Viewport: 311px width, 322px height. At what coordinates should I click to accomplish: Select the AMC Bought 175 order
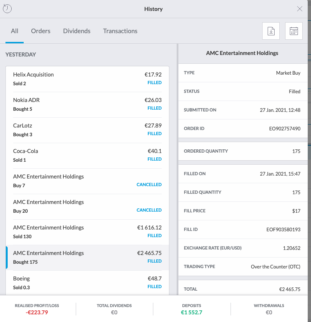(87, 257)
